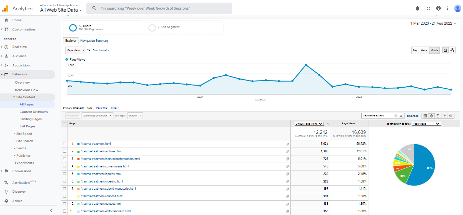The height and width of the screenshot is (215, 463).
Task: Switch to Navigation Summary tab
Action: click(94, 41)
